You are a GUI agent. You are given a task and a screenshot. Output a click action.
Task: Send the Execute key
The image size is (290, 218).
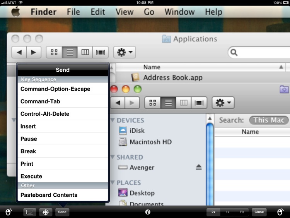click(63, 176)
